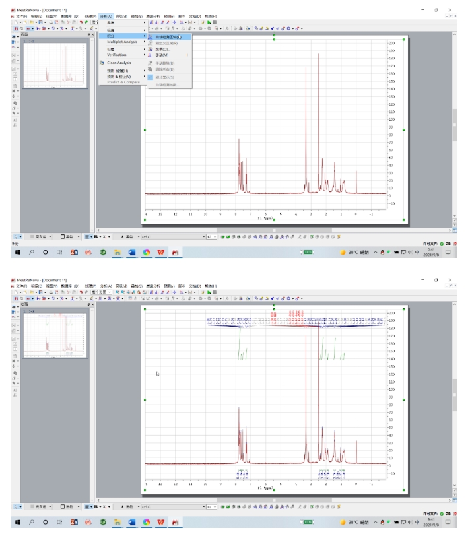Screen dimensions: 468x534
Task: Click grey Stop script square in upper screenshot
Action: pos(215,23)
